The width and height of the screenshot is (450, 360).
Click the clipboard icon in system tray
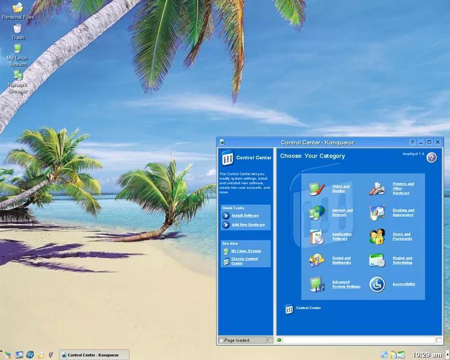click(393, 355)
